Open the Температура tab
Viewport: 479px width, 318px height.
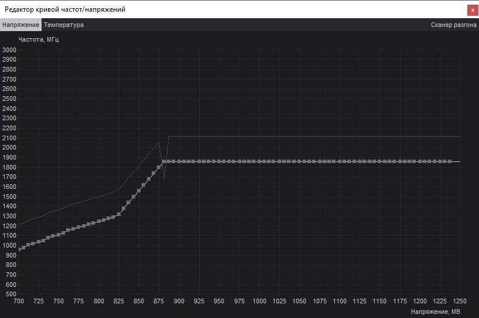(64, 25)
